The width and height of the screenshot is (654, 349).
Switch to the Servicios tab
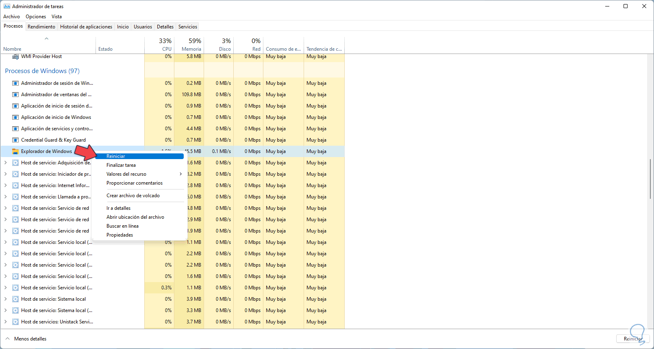tap(188, 27)
